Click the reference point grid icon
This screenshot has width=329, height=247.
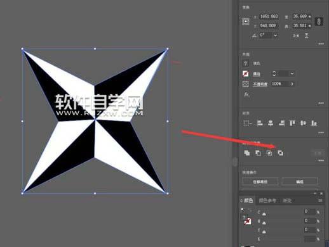click(x=246, y=22)
